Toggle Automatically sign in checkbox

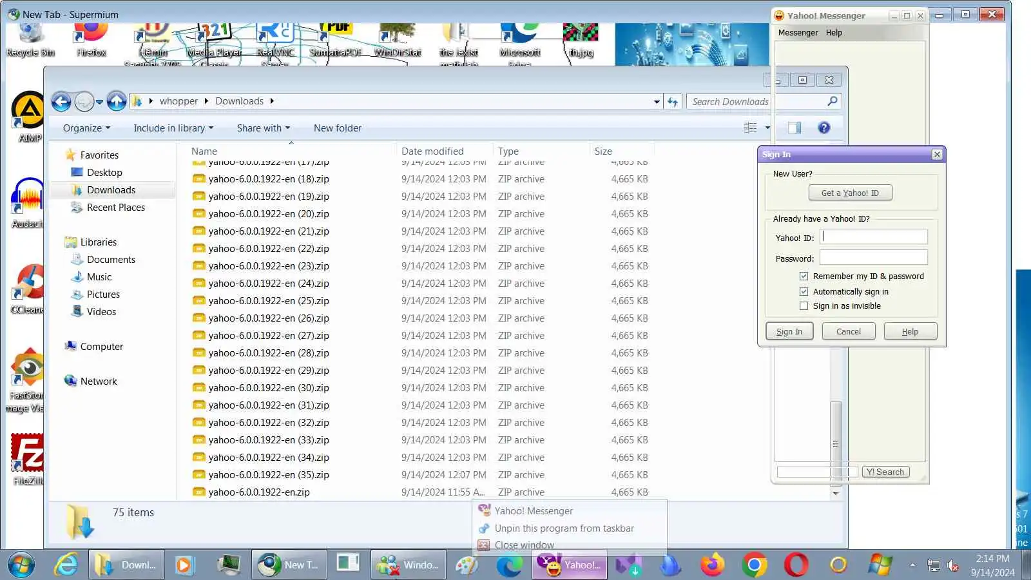[x=804, y=291]
